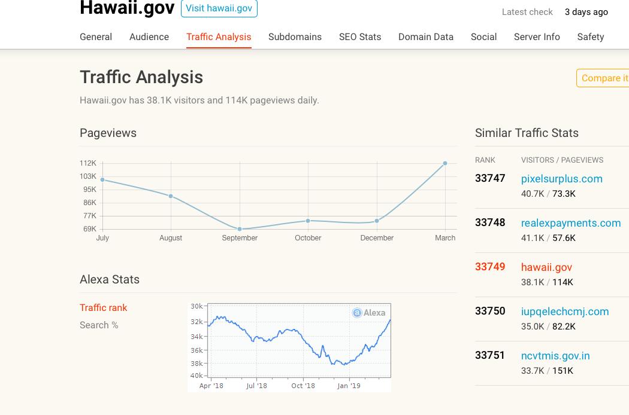The height and width of the screenshot is (415, 629).
Task: Go to the Safety tab
Action: (x=591, y=37)
